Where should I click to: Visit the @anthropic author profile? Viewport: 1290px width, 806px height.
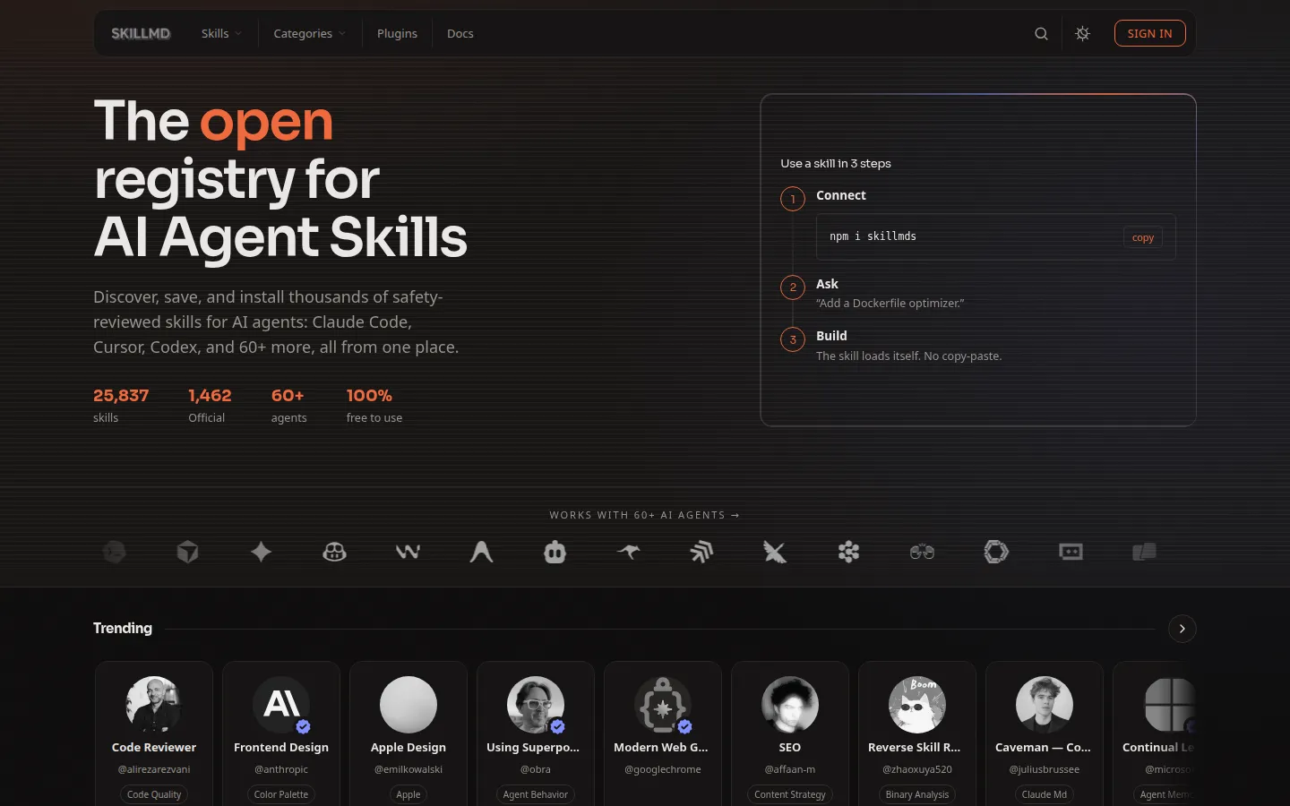tap(281, 769)
